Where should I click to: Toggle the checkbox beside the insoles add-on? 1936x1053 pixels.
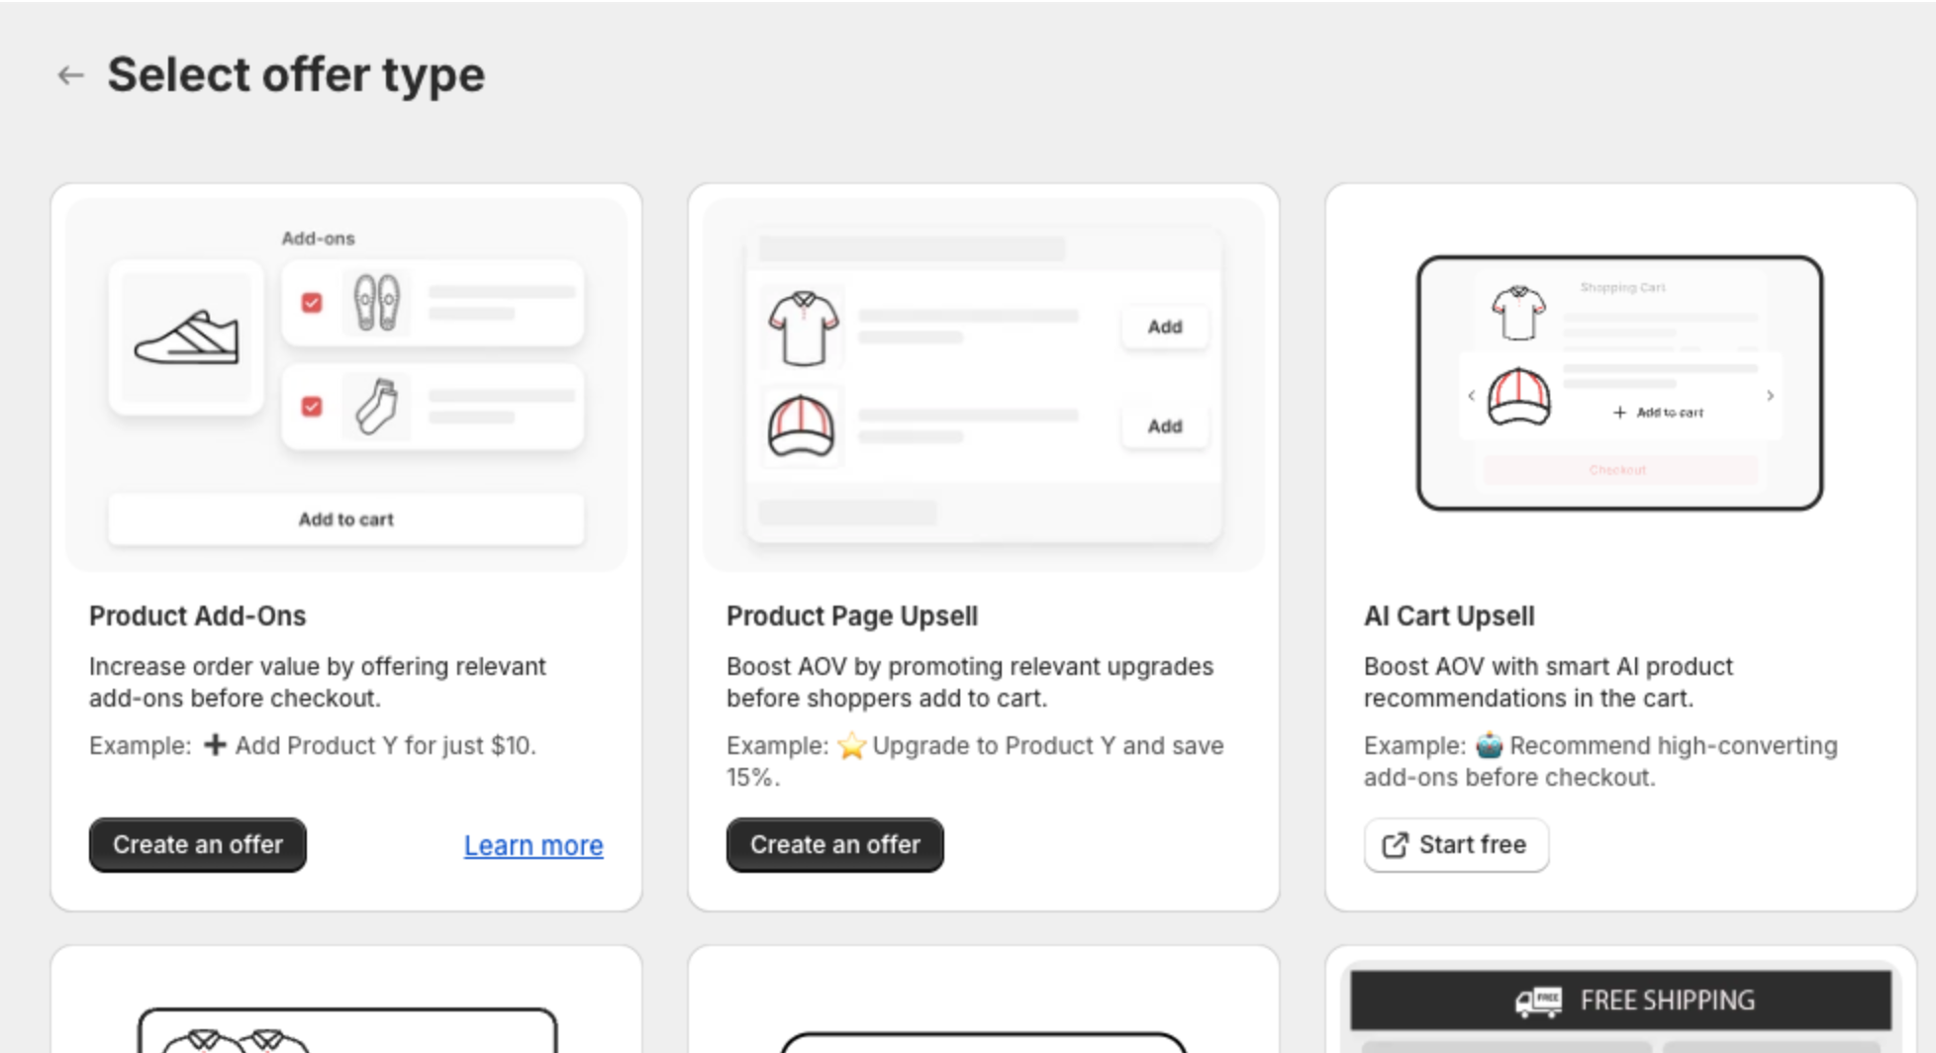(x=312, y=302)
